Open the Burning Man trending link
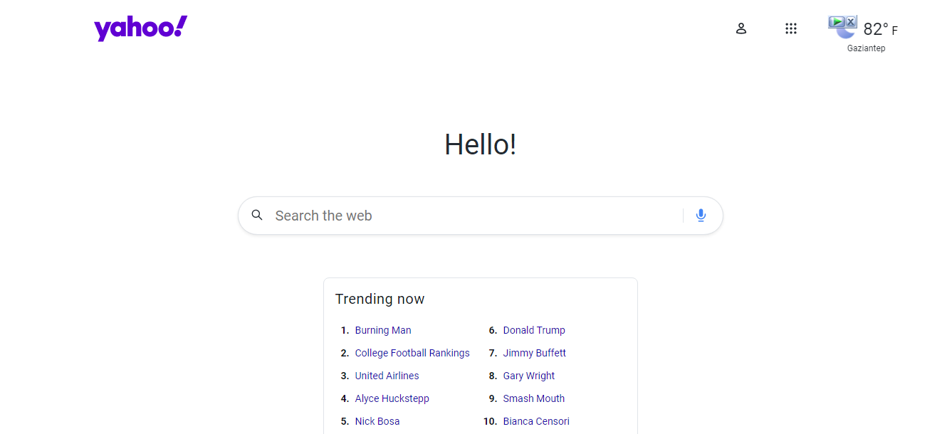Screen dimensions: 952x434 [x=383, y=330]
